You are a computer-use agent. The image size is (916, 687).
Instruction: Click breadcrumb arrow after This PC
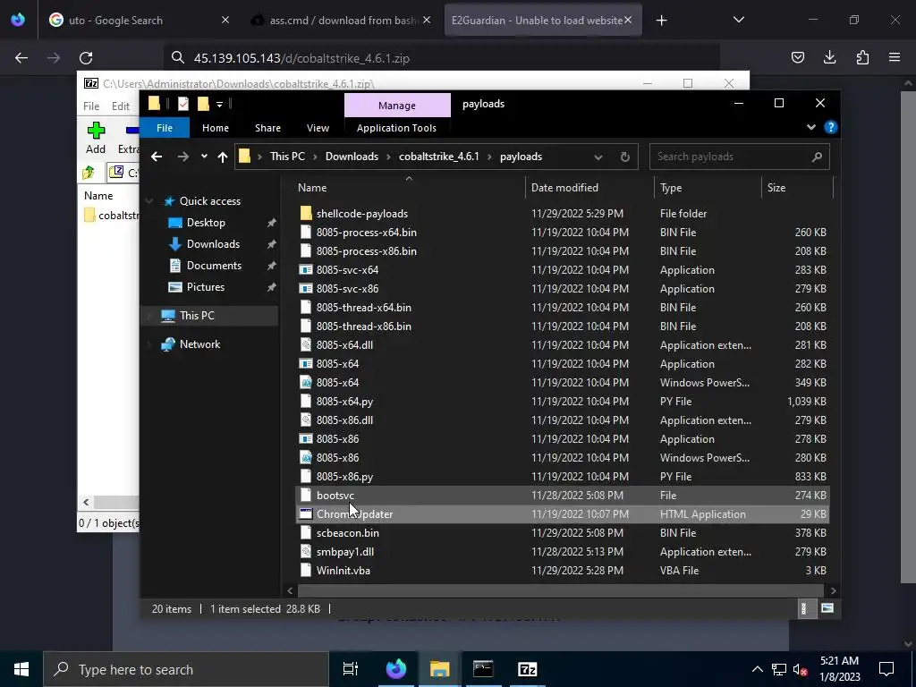tap(315, 157)
